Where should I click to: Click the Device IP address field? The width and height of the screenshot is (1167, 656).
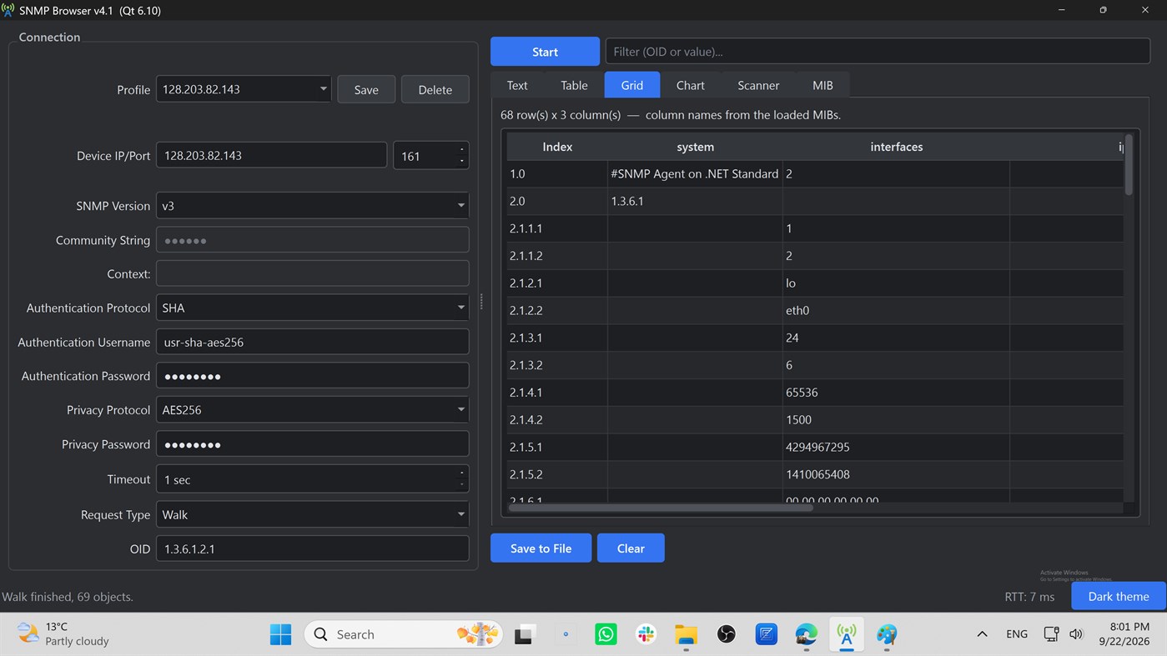tap(271, 156)
